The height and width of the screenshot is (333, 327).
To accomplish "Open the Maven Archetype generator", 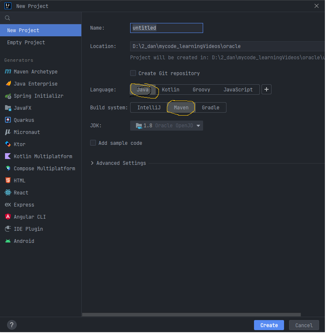I will click(x=41, y=72).
